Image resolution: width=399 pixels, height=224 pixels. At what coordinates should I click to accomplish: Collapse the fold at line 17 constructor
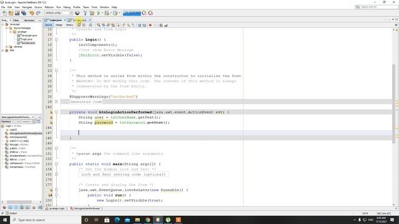(56, 39)
